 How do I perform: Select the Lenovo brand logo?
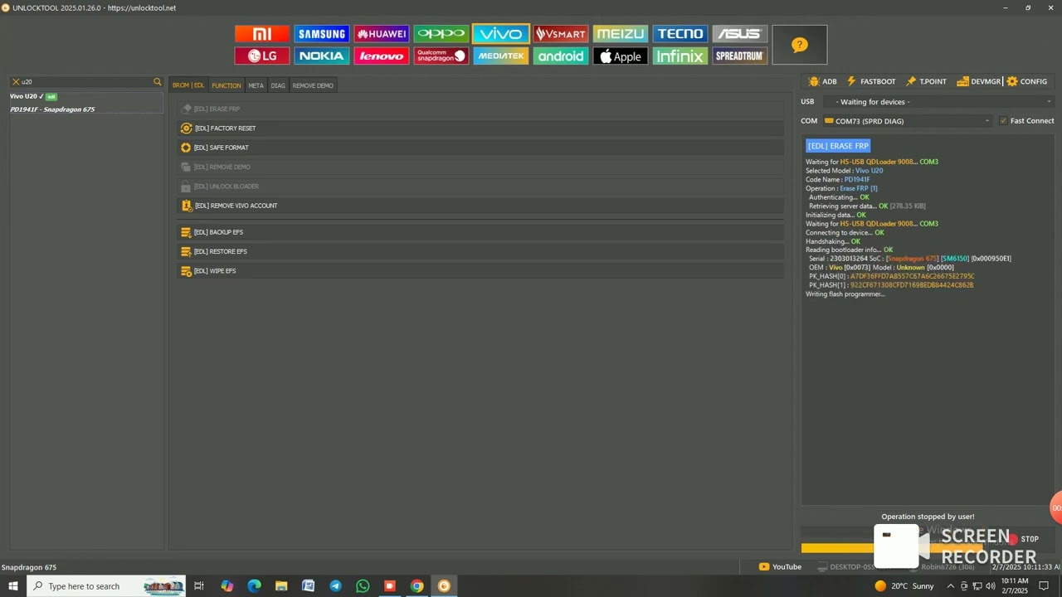(382, 56)
